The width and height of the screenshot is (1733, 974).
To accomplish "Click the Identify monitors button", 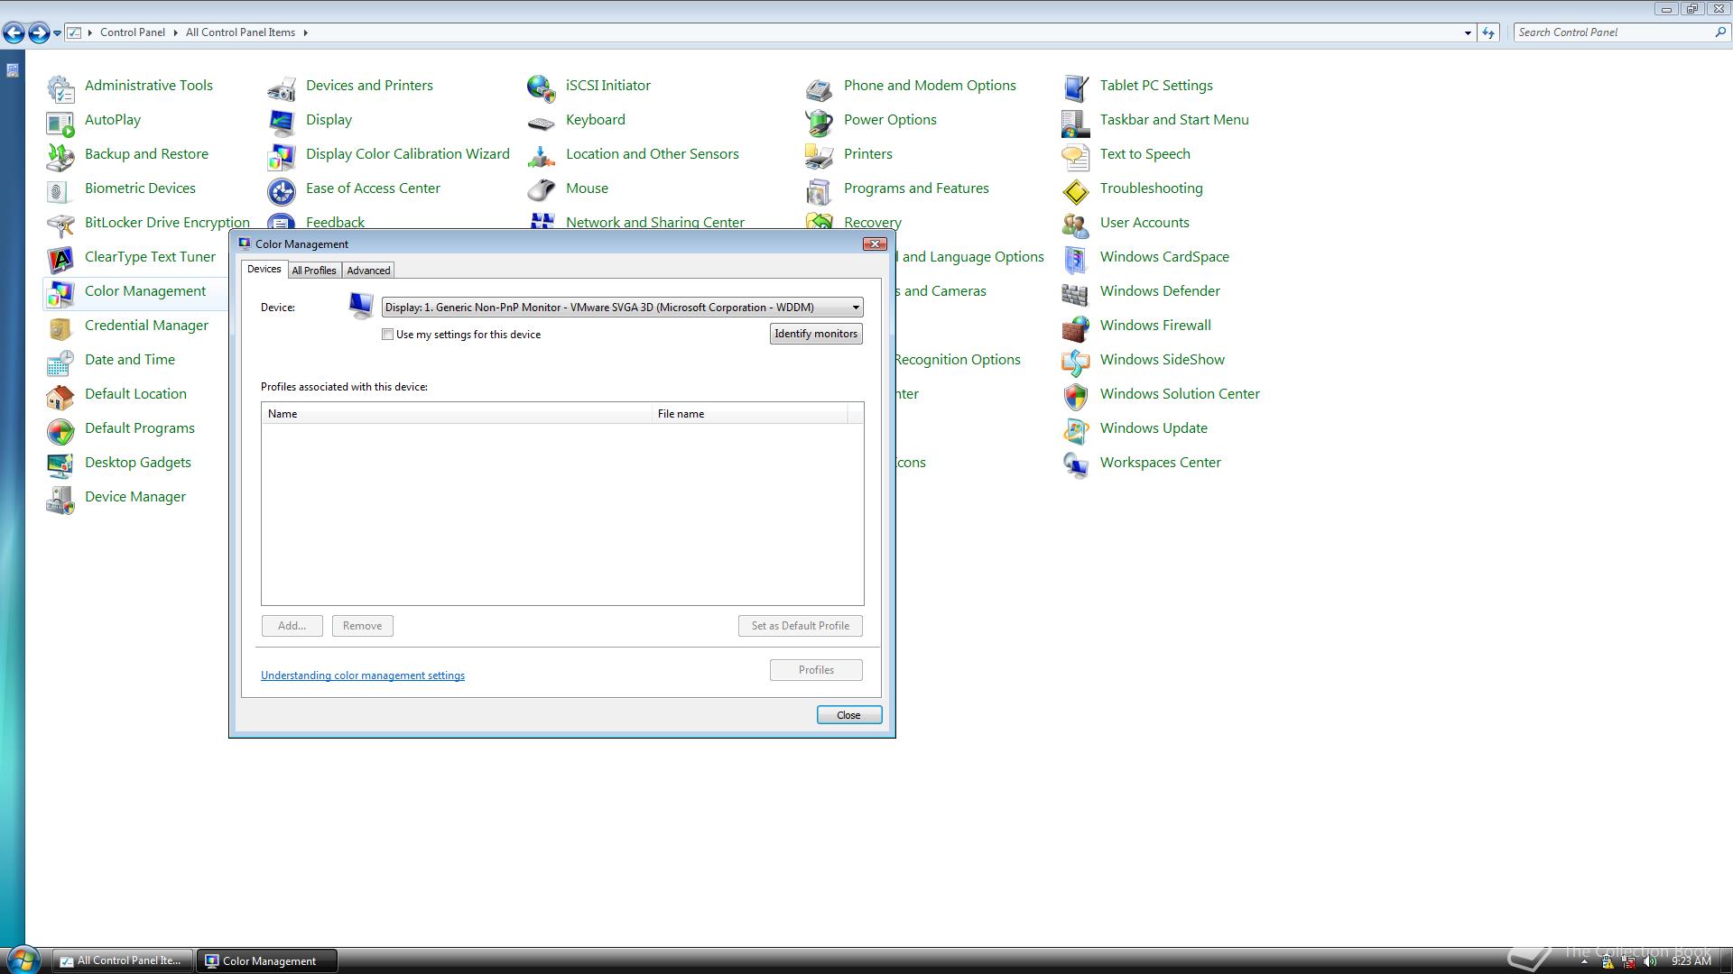I will click(x=815, y=334).
